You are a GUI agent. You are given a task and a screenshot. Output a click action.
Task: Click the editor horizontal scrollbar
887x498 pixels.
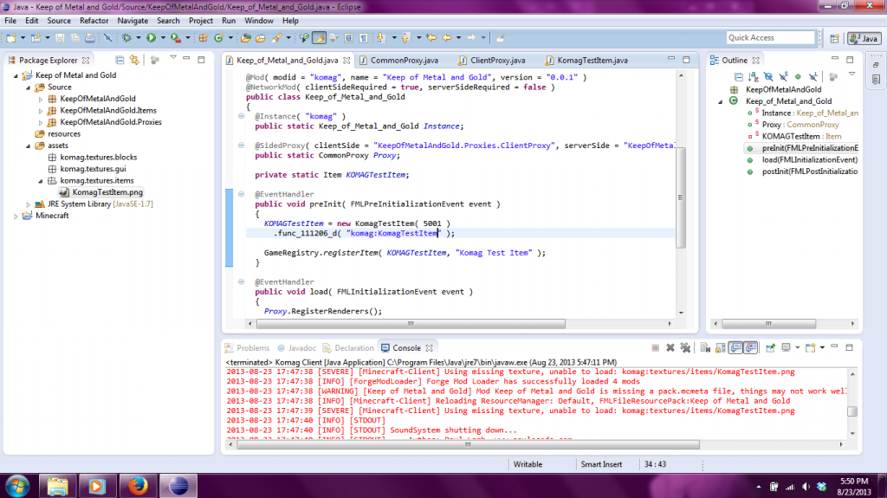pyautogui.click(x=411, y=324)
